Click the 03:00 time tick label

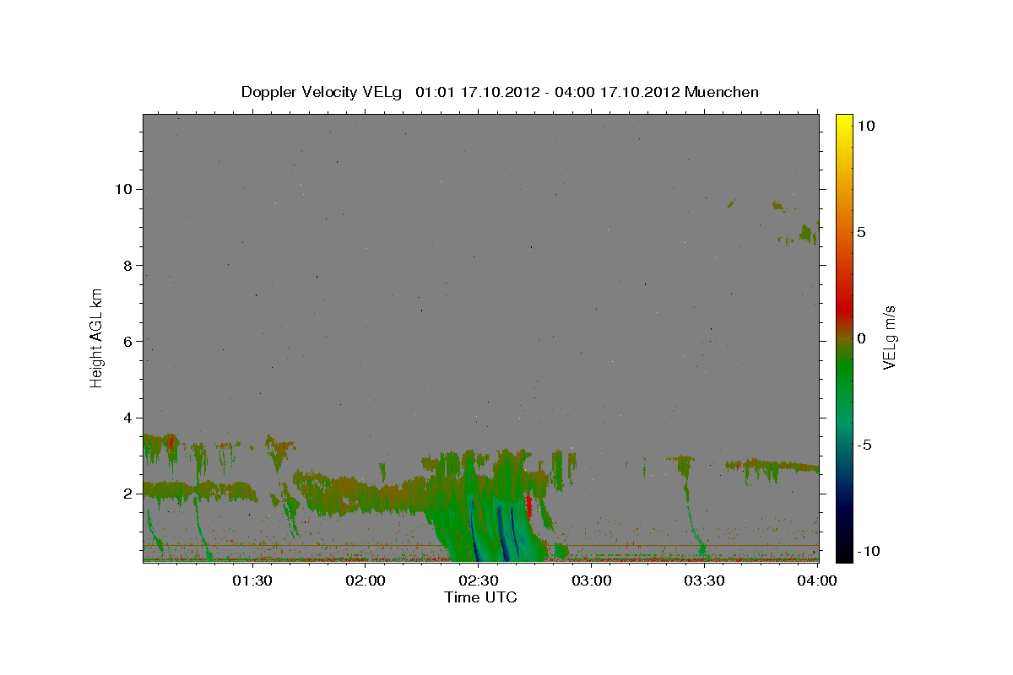tap(591, 580)
